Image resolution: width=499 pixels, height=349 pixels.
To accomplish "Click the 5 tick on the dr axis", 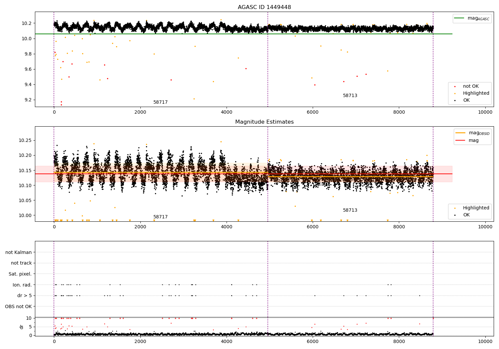I will 31,327.
